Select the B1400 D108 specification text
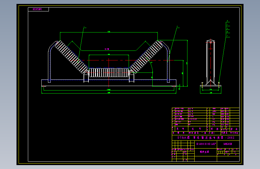Image resolution: width=260 pixels, height=169 pixels. tap(206, 144)
